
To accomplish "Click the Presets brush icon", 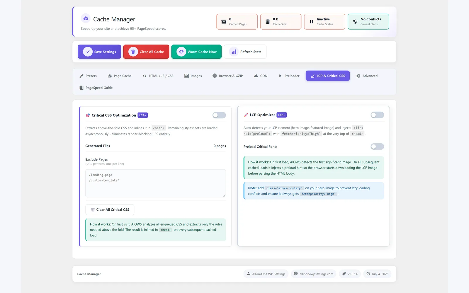I will (81, 76).
